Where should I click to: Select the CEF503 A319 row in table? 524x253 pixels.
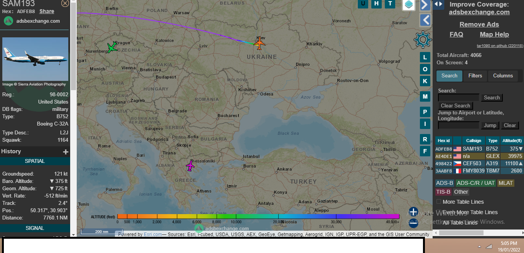(x=479, y=163)
